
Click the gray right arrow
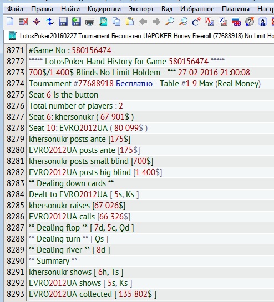pos(156,22)
